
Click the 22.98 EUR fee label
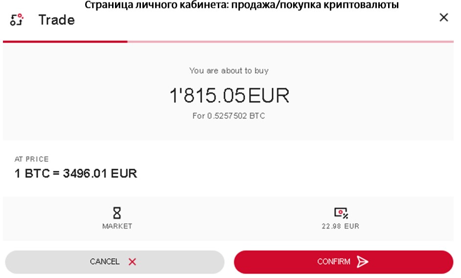click(x=341, y=226)
